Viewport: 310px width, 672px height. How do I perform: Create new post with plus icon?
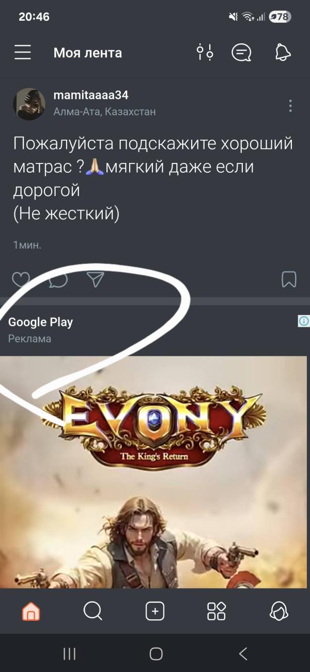155,611
